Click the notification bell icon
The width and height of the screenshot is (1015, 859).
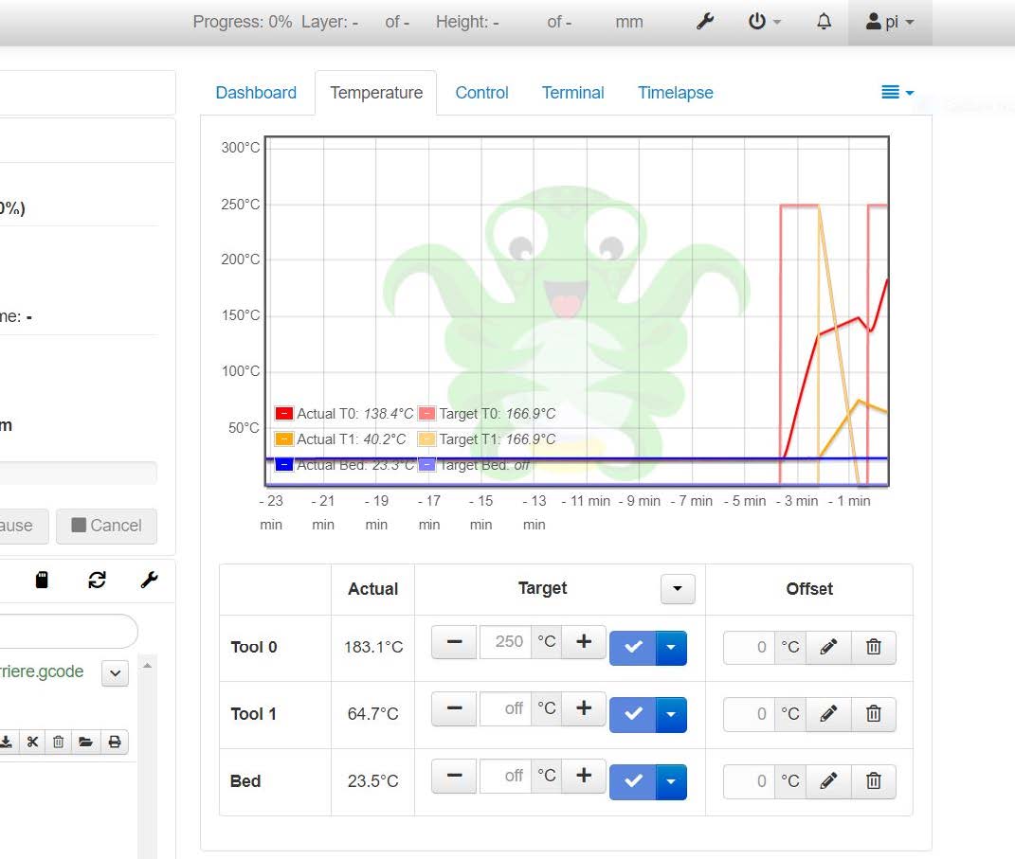pos(823,21)
